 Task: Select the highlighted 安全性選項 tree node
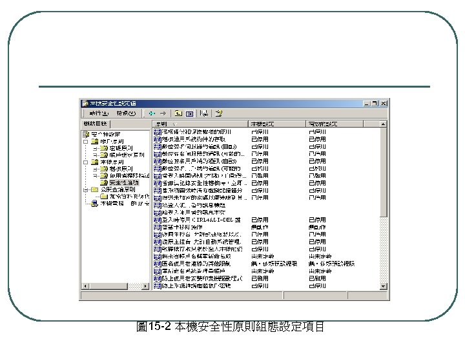[124, 182]
